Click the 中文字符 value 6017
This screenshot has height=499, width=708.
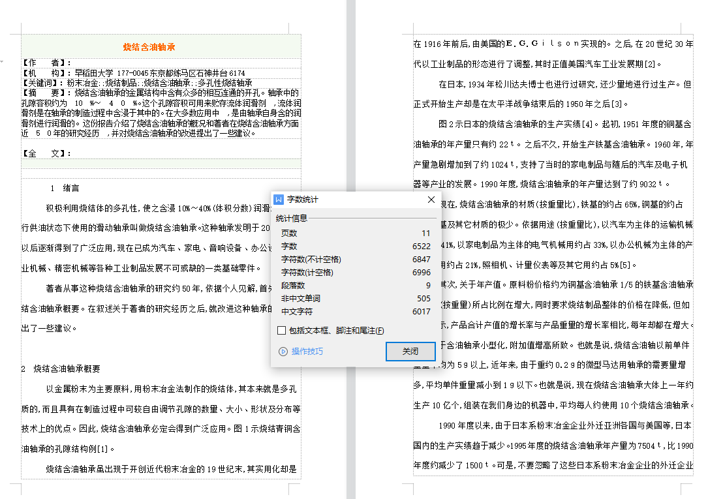click(x=422, y=311)
